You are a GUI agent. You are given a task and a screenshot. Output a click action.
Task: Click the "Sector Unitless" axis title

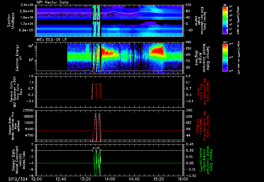tap(11, 21)
